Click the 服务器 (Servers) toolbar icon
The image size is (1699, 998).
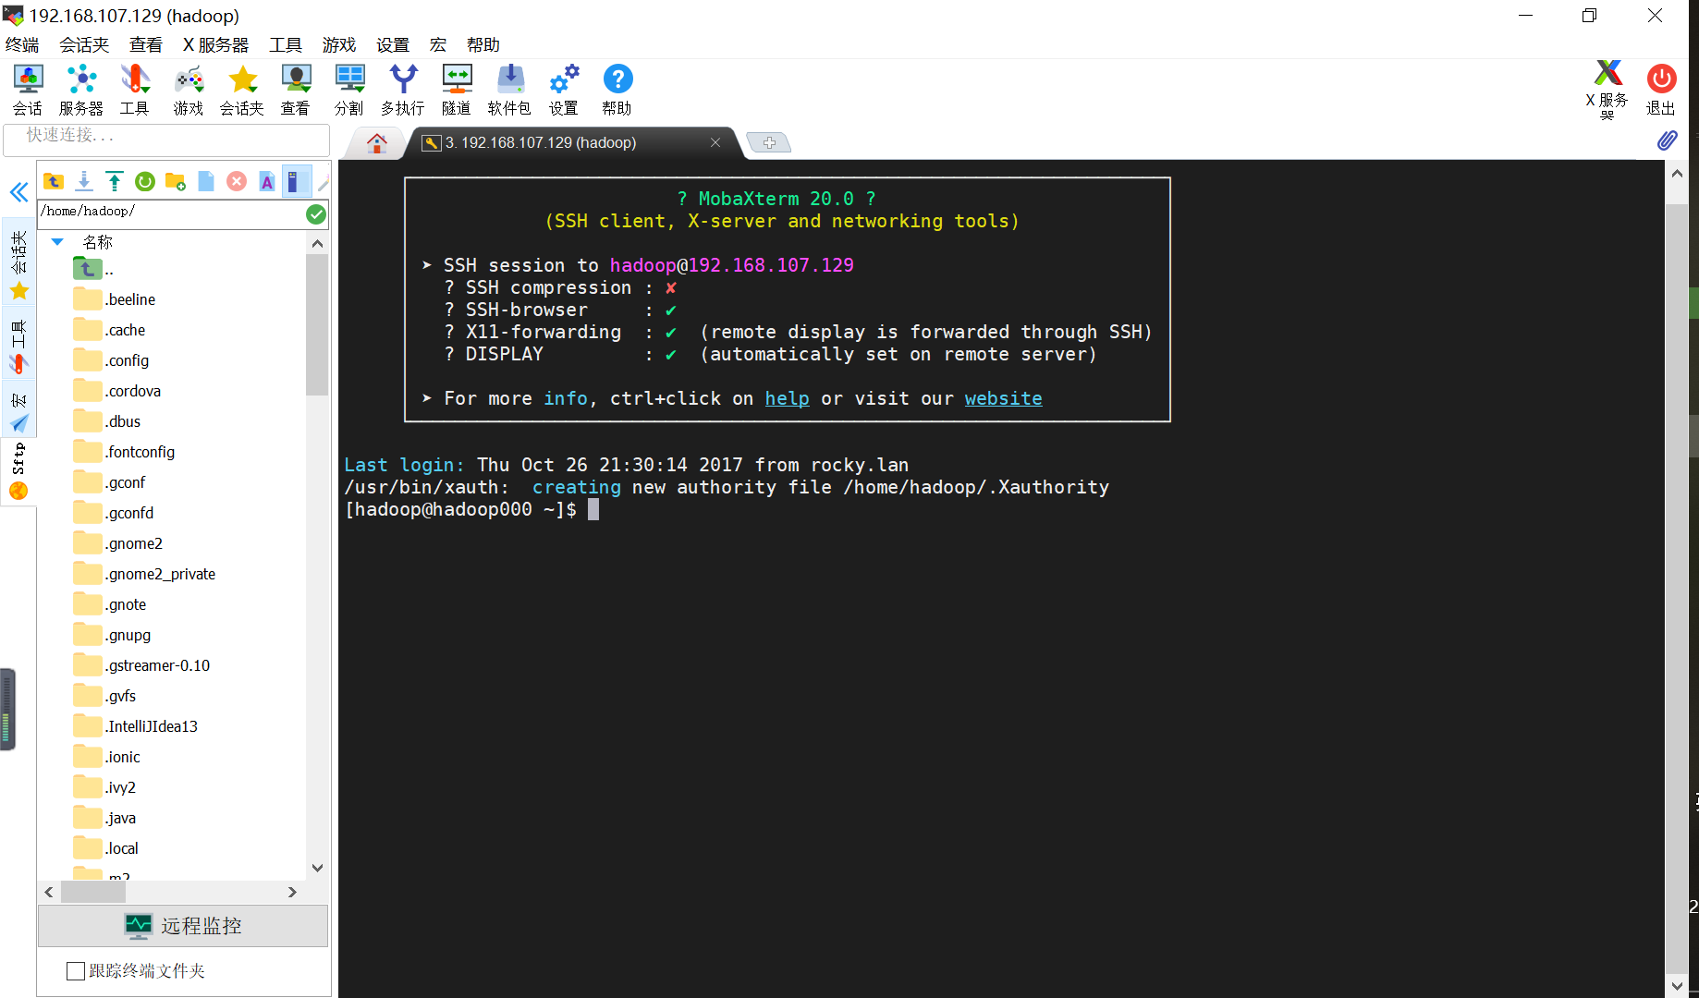[x=81, y=90]
